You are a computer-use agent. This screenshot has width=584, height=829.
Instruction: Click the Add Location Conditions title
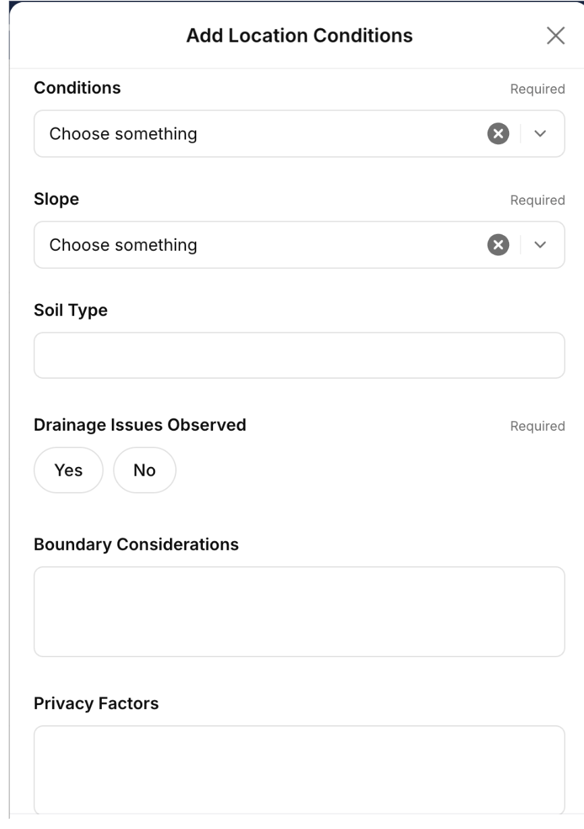(299, 35)
